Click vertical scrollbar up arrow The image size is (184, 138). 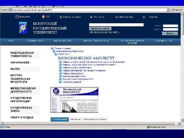click(x=182, y=14)
